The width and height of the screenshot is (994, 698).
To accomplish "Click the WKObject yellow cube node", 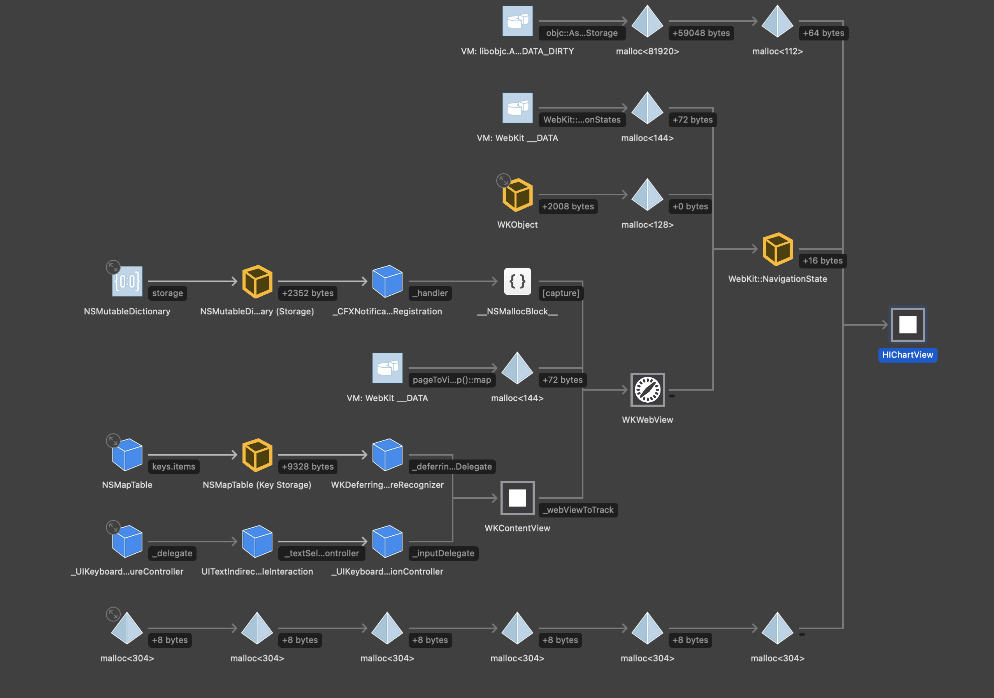I will click(x=518, y=196).
